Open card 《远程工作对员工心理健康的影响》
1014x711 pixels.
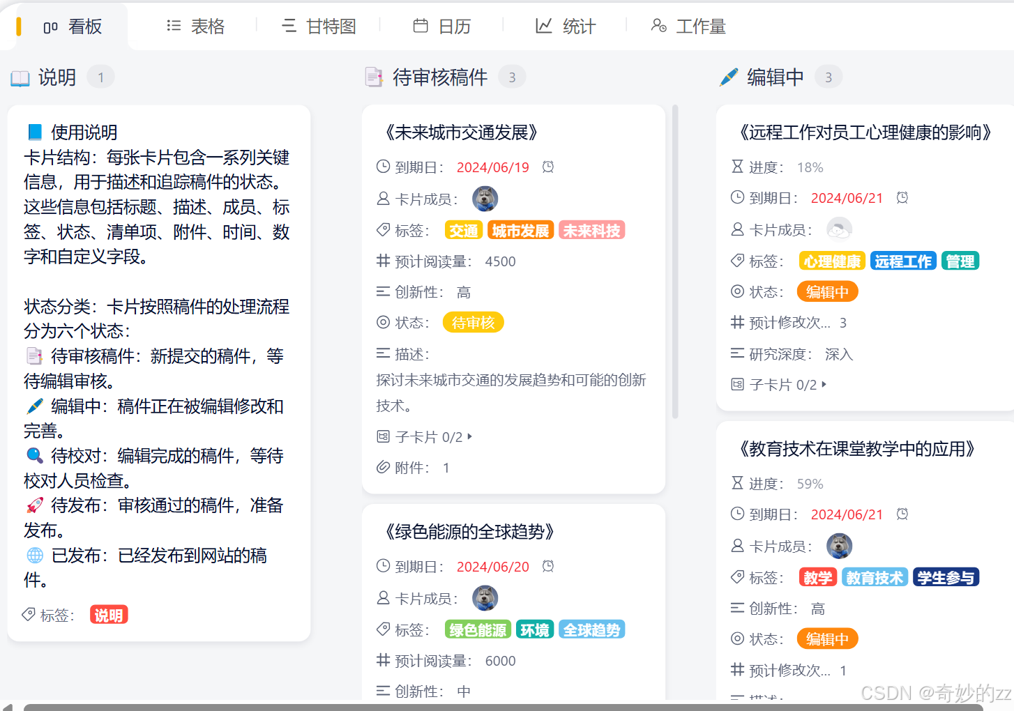(866, 132)
